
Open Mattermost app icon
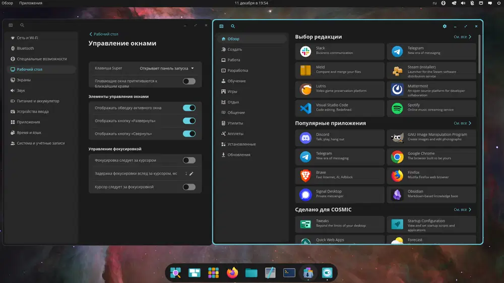(397, 89)
